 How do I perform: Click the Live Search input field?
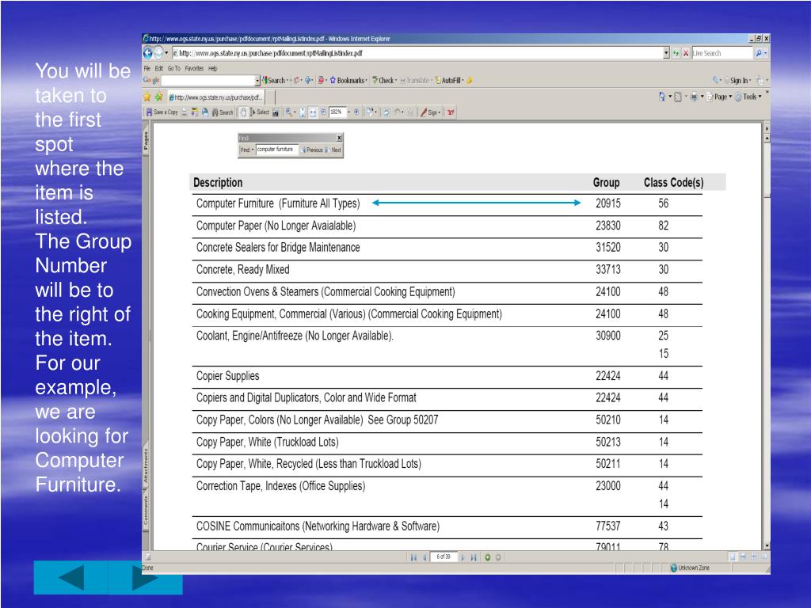coord(722,53)
